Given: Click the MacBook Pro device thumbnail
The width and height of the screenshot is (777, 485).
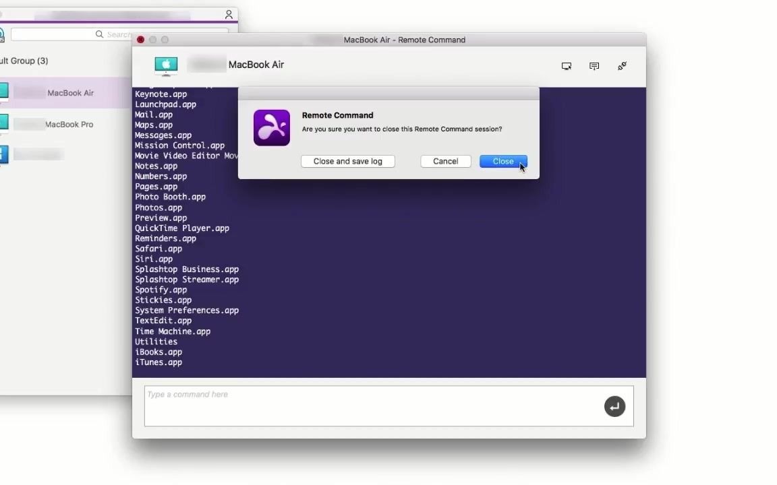Looking at the screenshot, I should [x=3, y=121].
